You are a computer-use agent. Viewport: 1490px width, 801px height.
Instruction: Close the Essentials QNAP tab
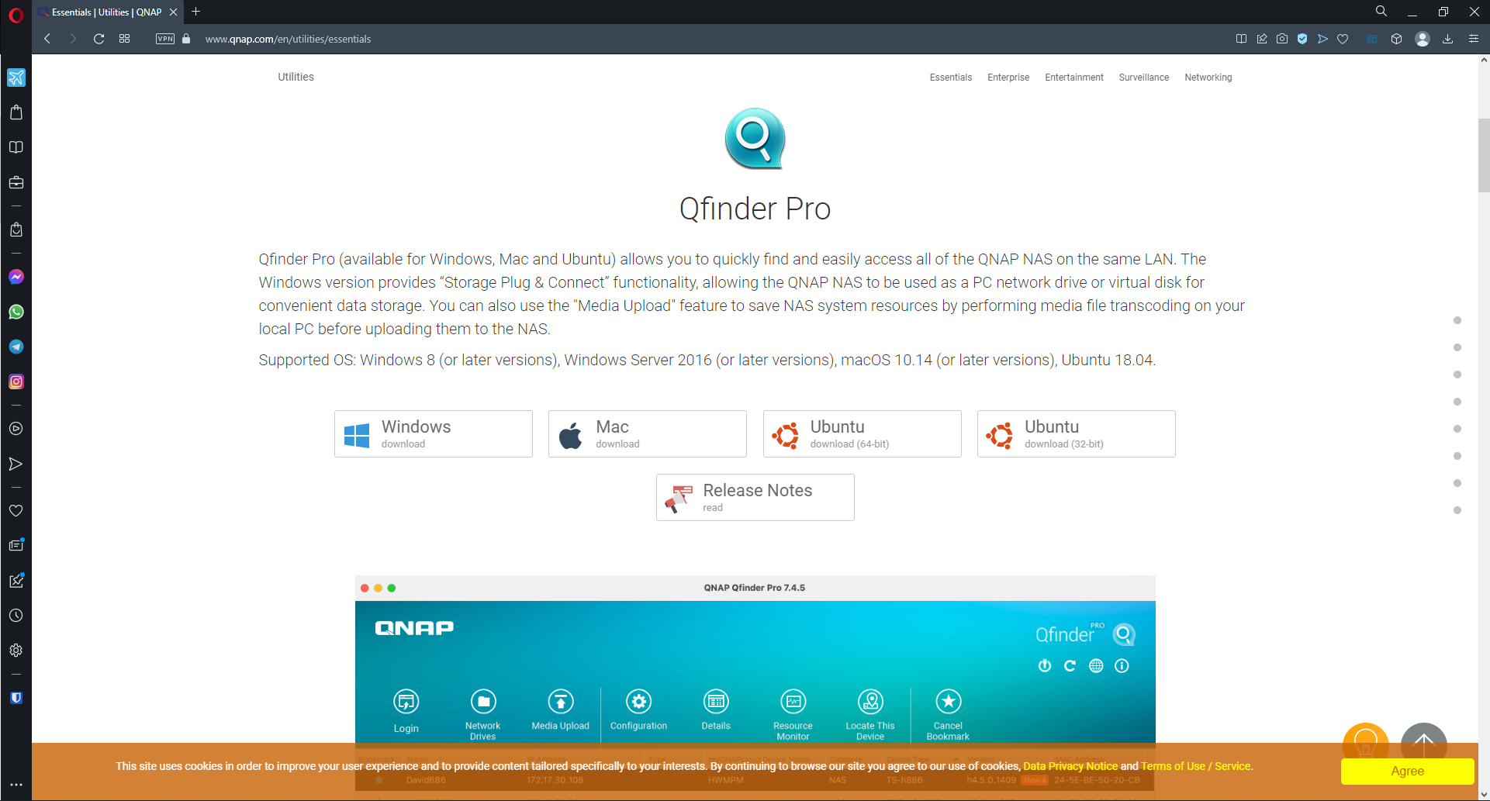174,12
